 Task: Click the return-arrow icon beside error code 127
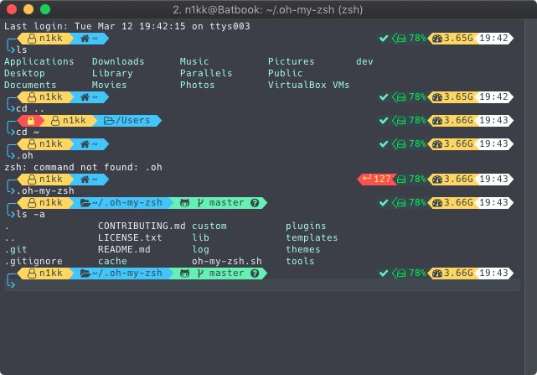click(x=367, y=179)
